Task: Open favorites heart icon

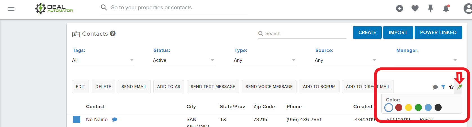Action: 415,9
